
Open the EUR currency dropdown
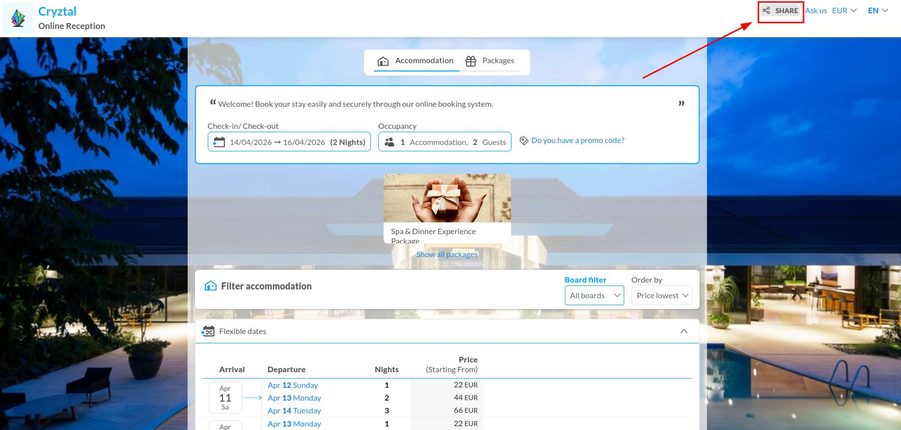click(844, 10)
